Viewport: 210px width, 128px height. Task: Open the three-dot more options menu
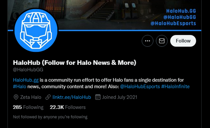pos(147,41)
